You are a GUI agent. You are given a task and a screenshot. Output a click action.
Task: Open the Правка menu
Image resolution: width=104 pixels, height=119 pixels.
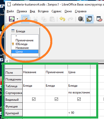[22, 11]
